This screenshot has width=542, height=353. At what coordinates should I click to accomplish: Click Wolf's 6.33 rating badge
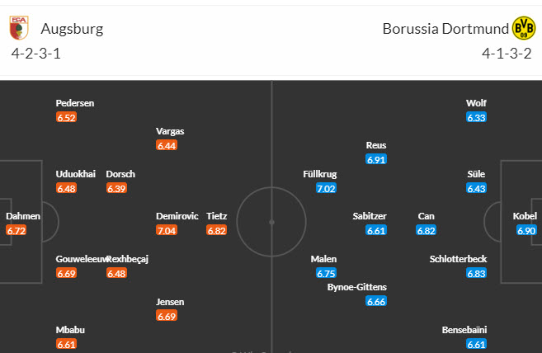click(476, 118)
